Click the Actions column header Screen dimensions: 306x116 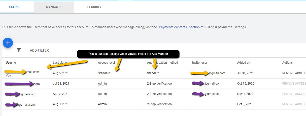(287, 63)
